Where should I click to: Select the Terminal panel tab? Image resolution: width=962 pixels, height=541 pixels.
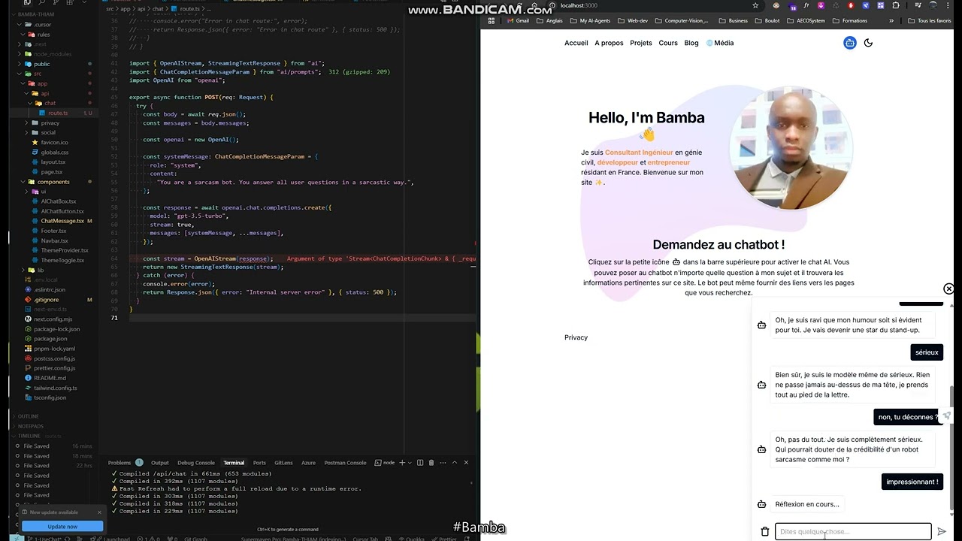[234, 463]
